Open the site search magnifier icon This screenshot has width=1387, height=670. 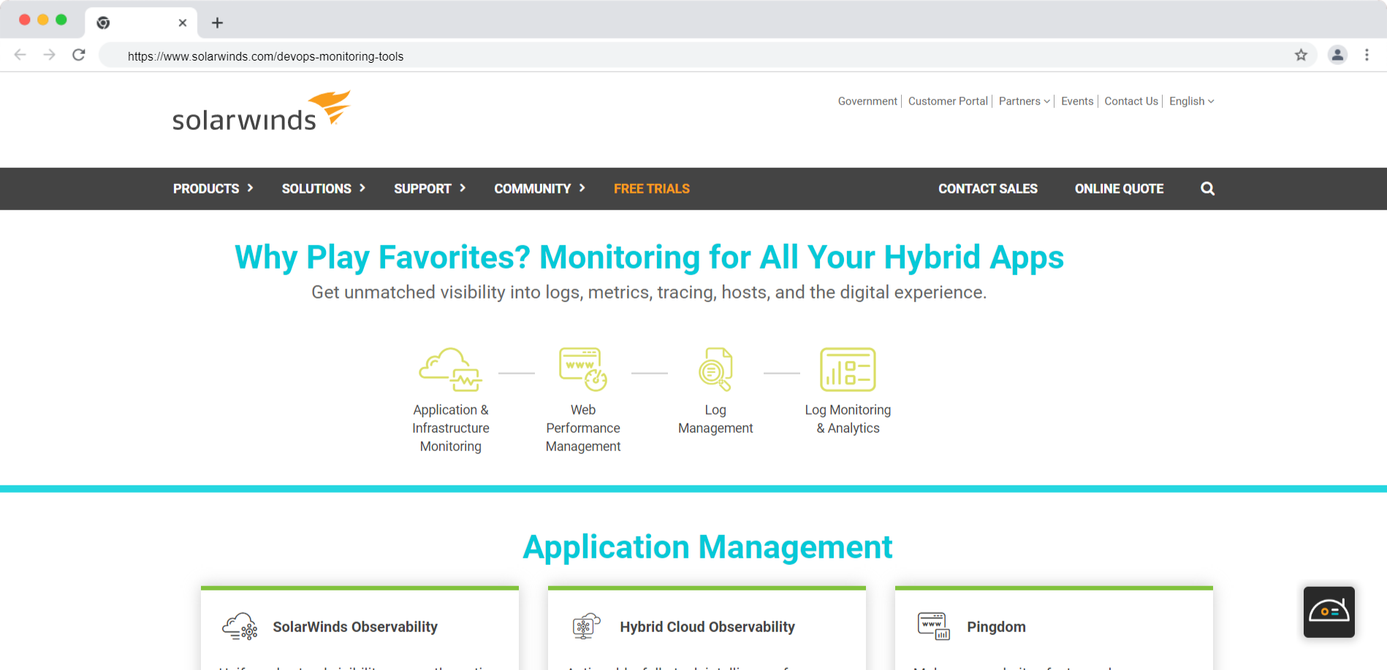pos(1207,189)
